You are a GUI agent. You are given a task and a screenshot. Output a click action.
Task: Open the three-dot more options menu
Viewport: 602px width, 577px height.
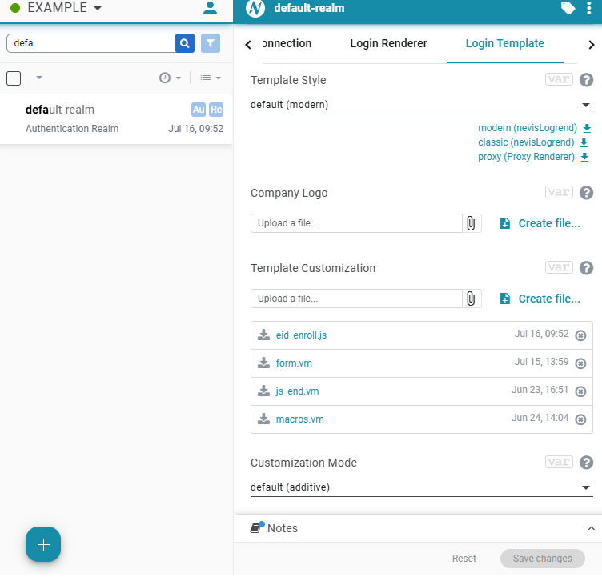pyautogui.click(x=589, y=9)
